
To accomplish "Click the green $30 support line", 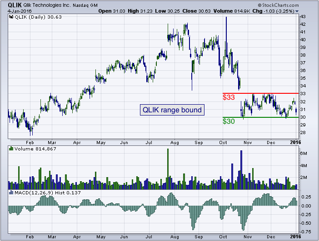I will [x=261, y=117].
